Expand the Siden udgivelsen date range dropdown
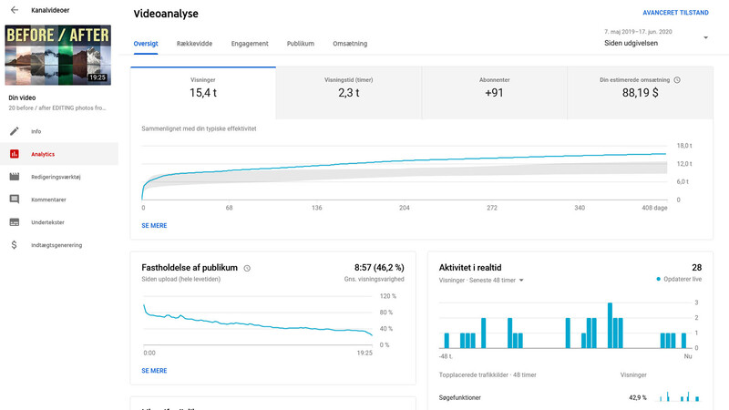Image resolution: width=729 pixels, height=410 pixels. click(x=705, y=37)
